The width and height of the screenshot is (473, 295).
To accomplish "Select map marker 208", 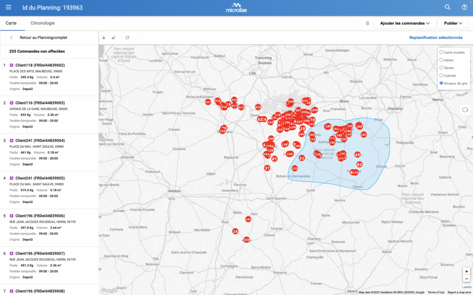I will point(315,110).
